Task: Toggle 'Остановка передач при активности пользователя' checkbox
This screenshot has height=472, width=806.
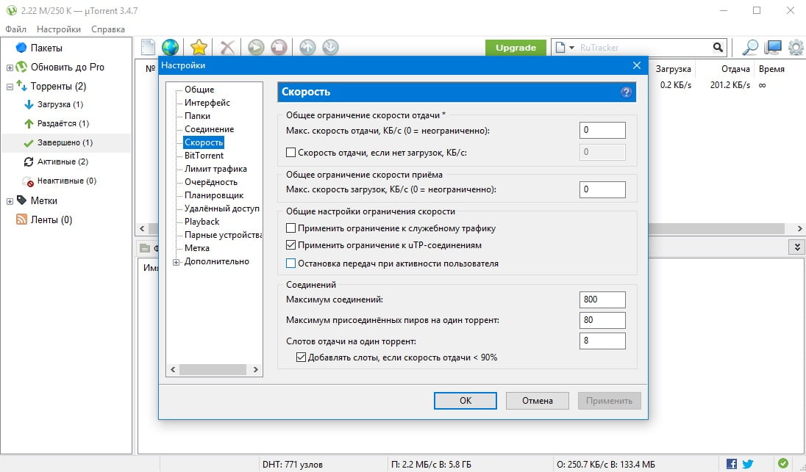Action: 290,263
